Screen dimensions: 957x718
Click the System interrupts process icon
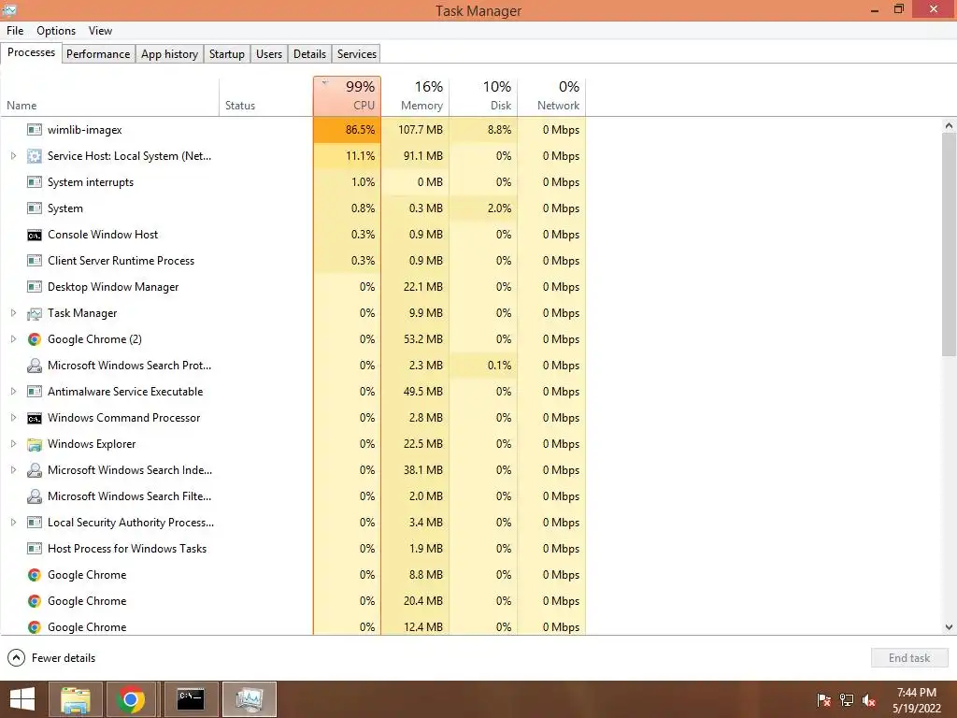pyautogui.click(x=35, y=182)
